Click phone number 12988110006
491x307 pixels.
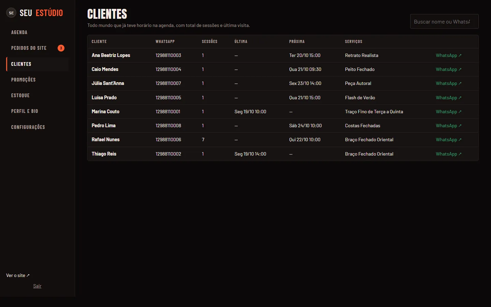pos(168,140)
